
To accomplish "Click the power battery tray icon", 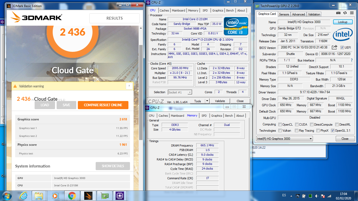I will point(304,196).
